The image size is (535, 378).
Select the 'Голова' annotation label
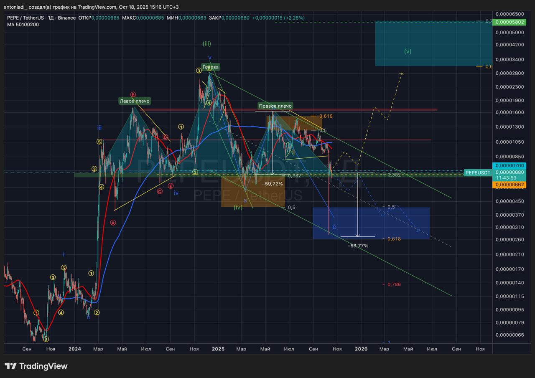coord(210,67)
